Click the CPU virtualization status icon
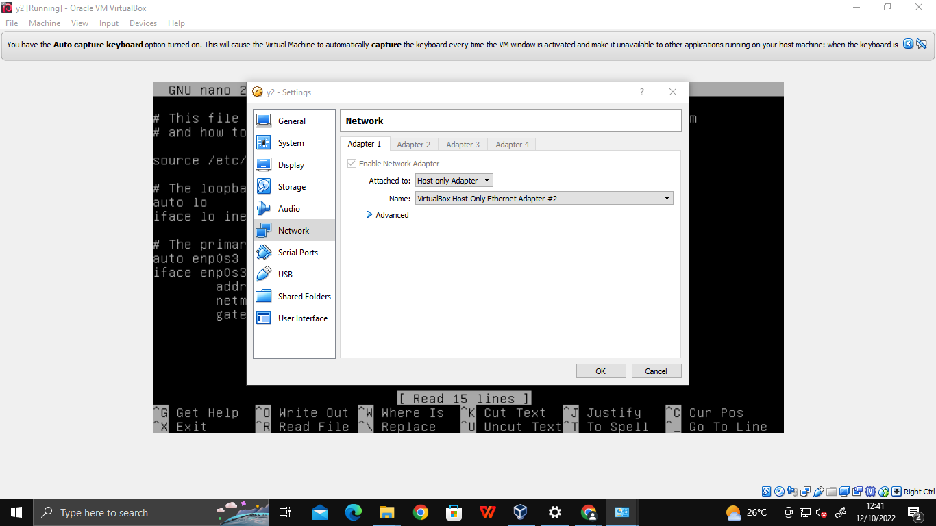This screenshot has height=526, width=936. [870, 492]
